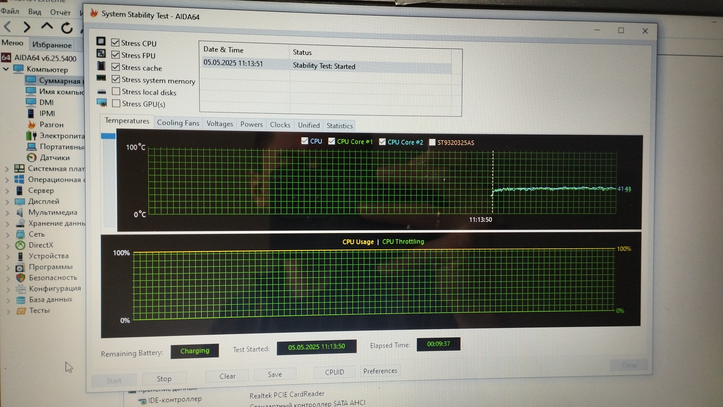Click the refresh icon in toolbar
Screen dimensions: 723x407
[67, 28]
